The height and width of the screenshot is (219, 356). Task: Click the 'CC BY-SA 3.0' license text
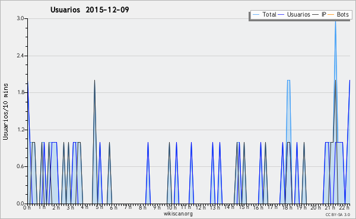point(338,214)
